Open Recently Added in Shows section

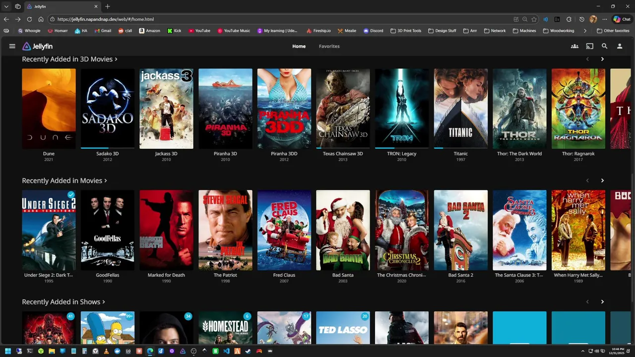pyautogui.click(x=63, y=301)
